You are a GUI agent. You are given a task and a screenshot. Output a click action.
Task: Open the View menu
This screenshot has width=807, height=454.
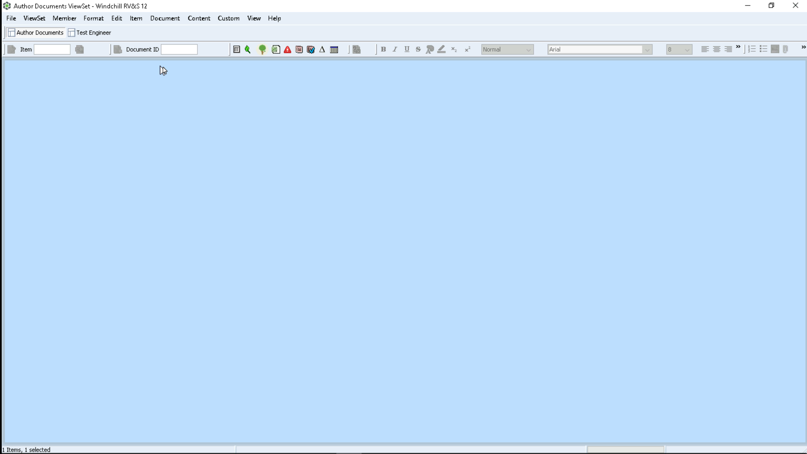click(254, 18)
